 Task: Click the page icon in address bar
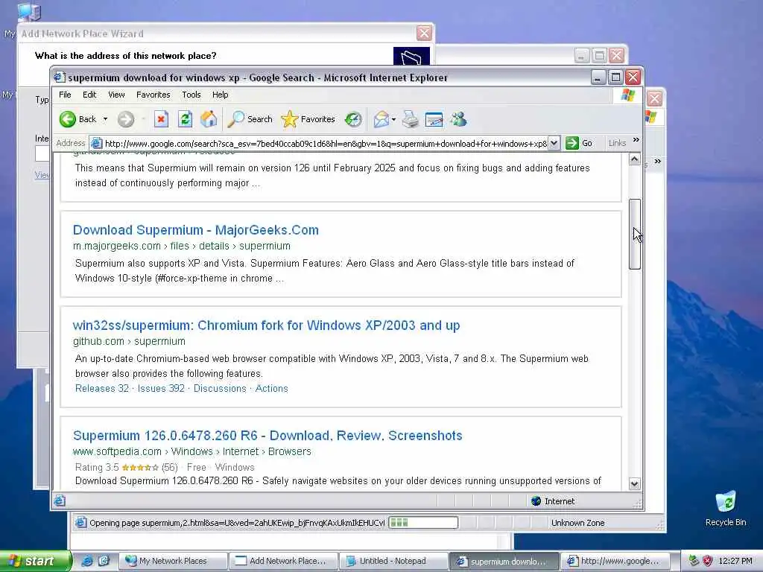click(x=96, y=144)
